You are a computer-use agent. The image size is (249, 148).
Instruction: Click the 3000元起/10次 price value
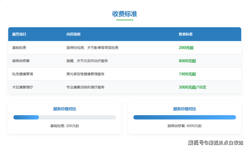click(192, 87)
